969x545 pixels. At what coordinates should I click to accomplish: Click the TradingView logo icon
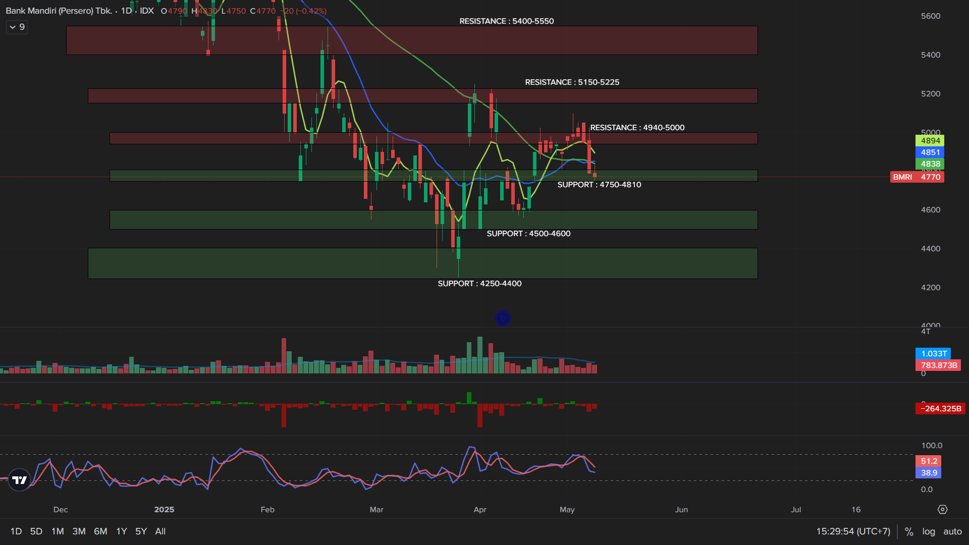20,480
